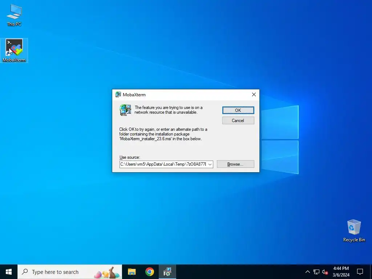372x279 pixels.
Task: Open the Browse... folder picker
Action: pos(235,164)
